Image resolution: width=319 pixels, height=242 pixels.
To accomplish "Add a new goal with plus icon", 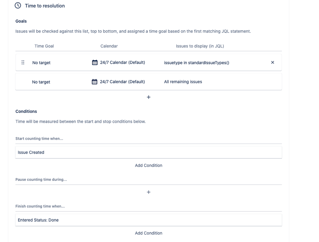I will [x=149, y=97].
